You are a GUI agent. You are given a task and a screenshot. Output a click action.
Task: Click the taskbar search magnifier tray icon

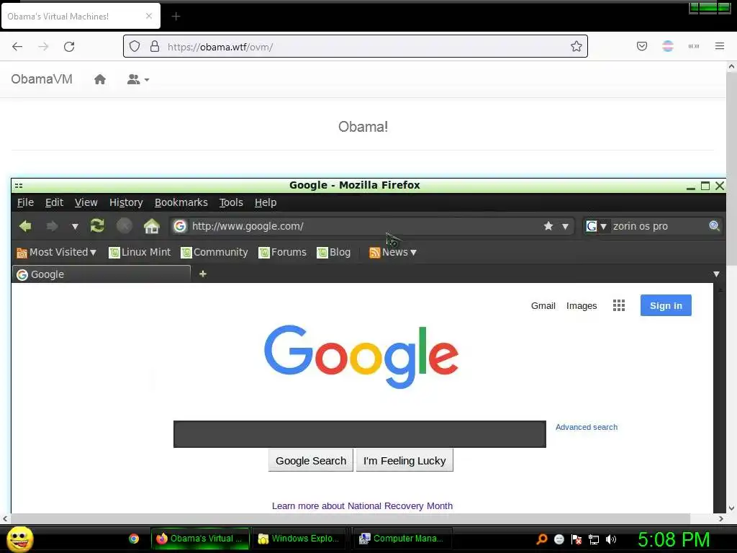coord(541,539)
